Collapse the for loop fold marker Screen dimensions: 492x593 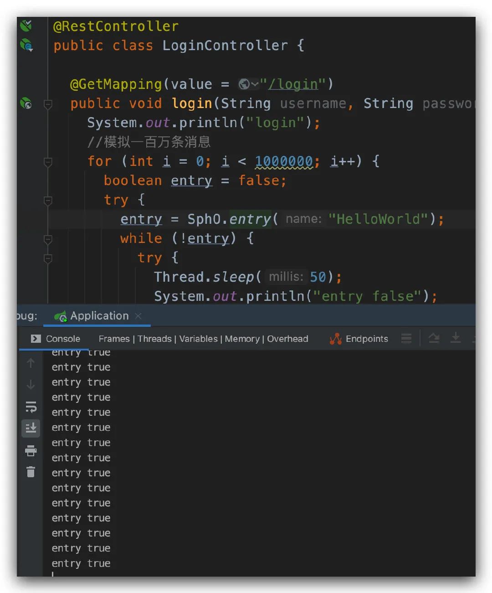[47, 162]
